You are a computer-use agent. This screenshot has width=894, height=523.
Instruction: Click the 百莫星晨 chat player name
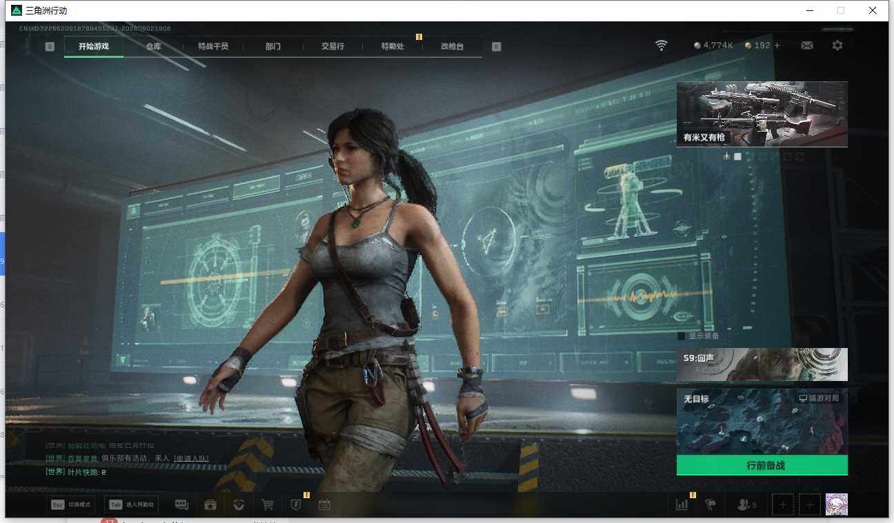[x=82, y=458]
